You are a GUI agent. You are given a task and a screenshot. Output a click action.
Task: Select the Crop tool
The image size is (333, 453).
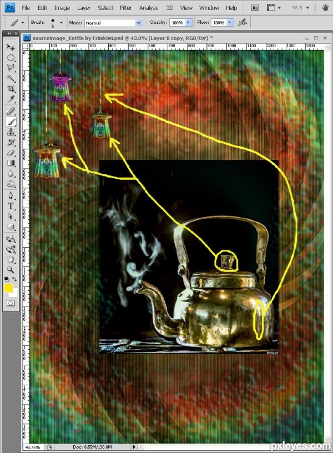pyautogui.click(x=11, y=89)
